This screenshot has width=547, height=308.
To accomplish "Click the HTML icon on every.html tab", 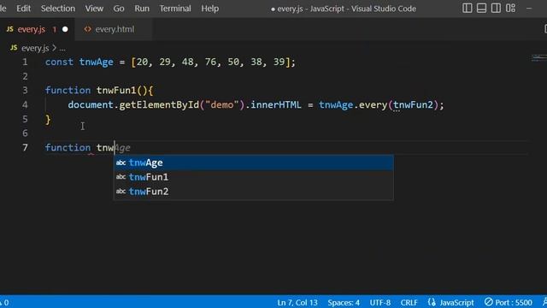I will point(87,29).
